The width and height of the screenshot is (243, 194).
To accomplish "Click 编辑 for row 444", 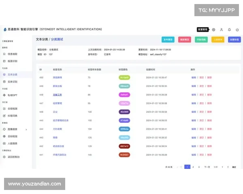I will click(194, 129).
